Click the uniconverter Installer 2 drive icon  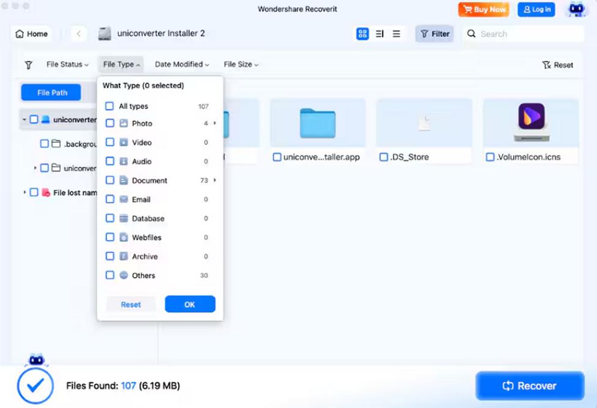tap(105, 34)
